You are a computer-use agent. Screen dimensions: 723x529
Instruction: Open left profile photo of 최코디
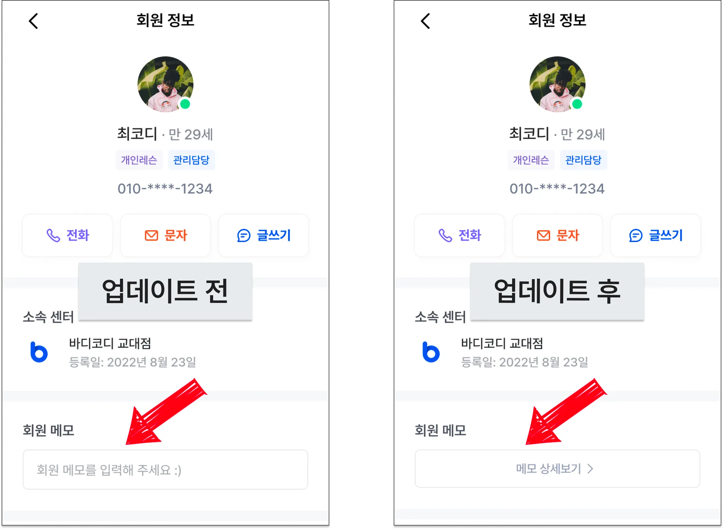(165, 84)
